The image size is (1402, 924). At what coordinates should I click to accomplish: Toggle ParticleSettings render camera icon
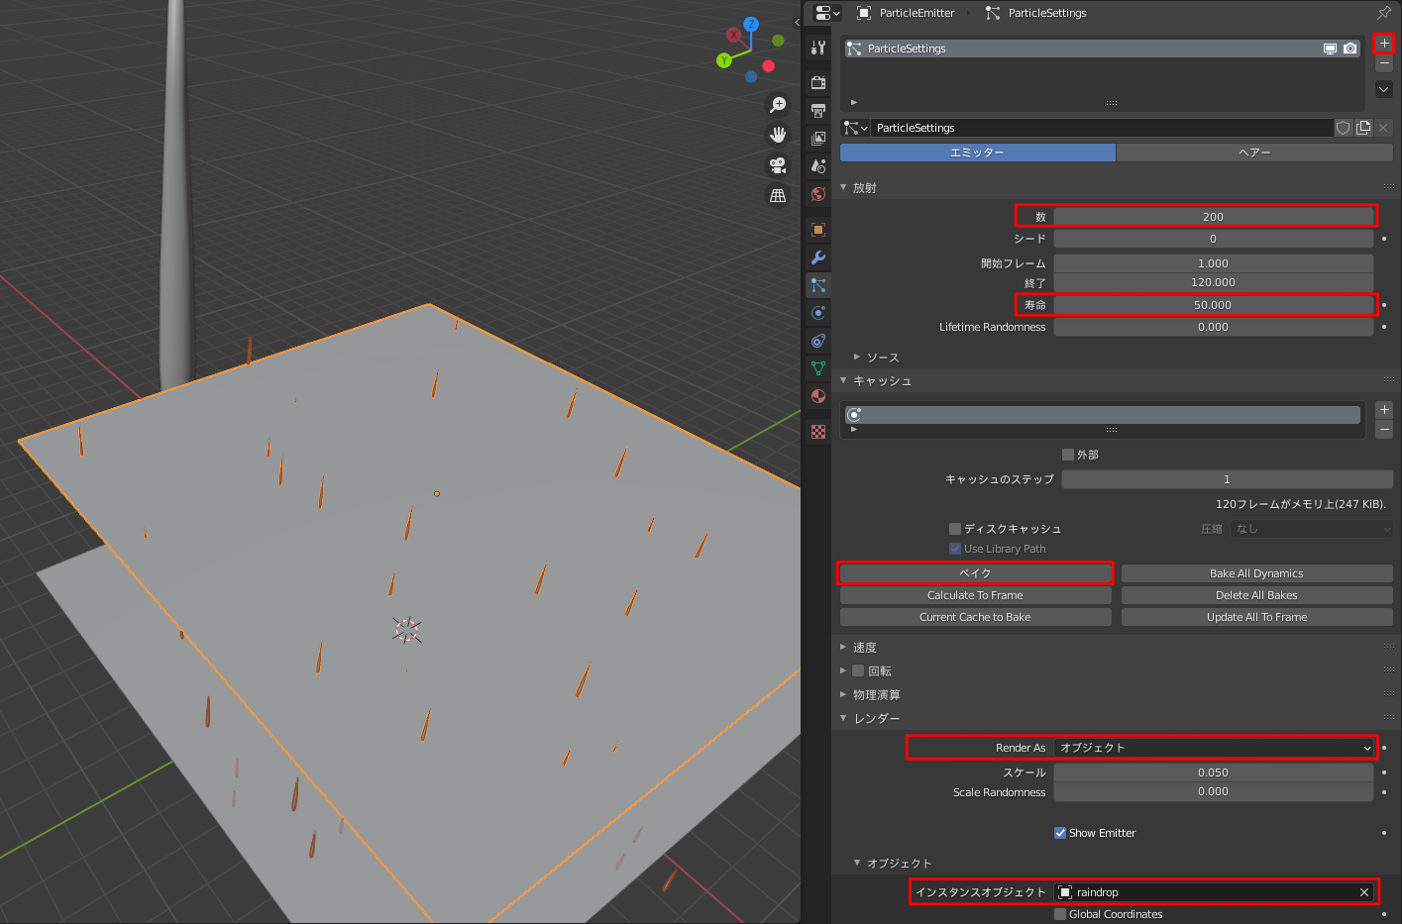(1349, 49)
